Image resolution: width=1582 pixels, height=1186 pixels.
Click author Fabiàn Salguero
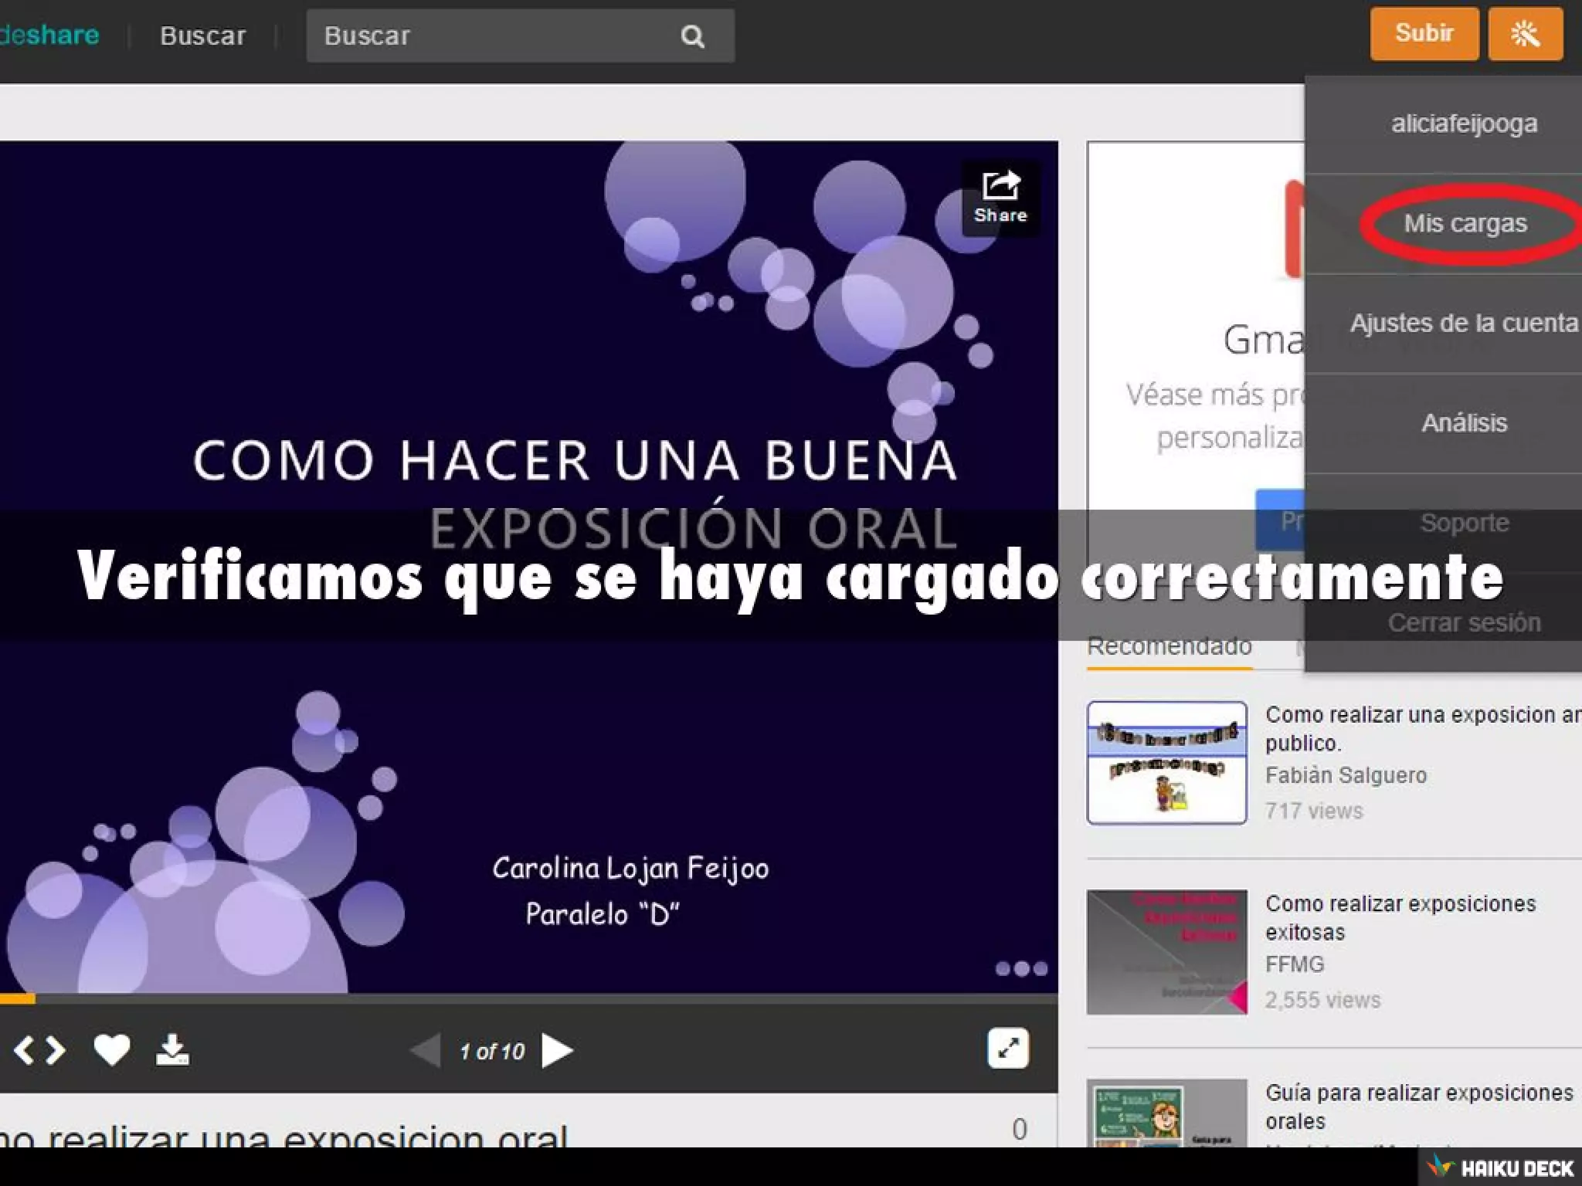[1346, 775]
